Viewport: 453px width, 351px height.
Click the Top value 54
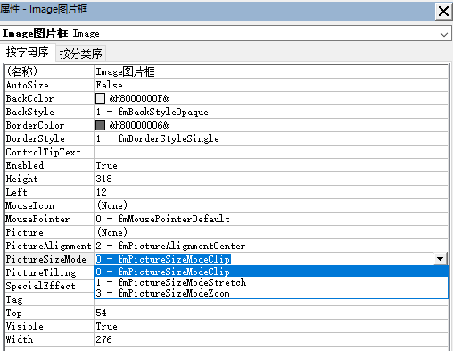271,313
